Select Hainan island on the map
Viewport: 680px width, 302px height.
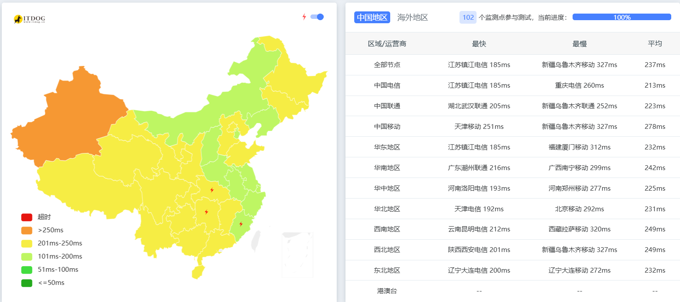[x=197, y=272]
